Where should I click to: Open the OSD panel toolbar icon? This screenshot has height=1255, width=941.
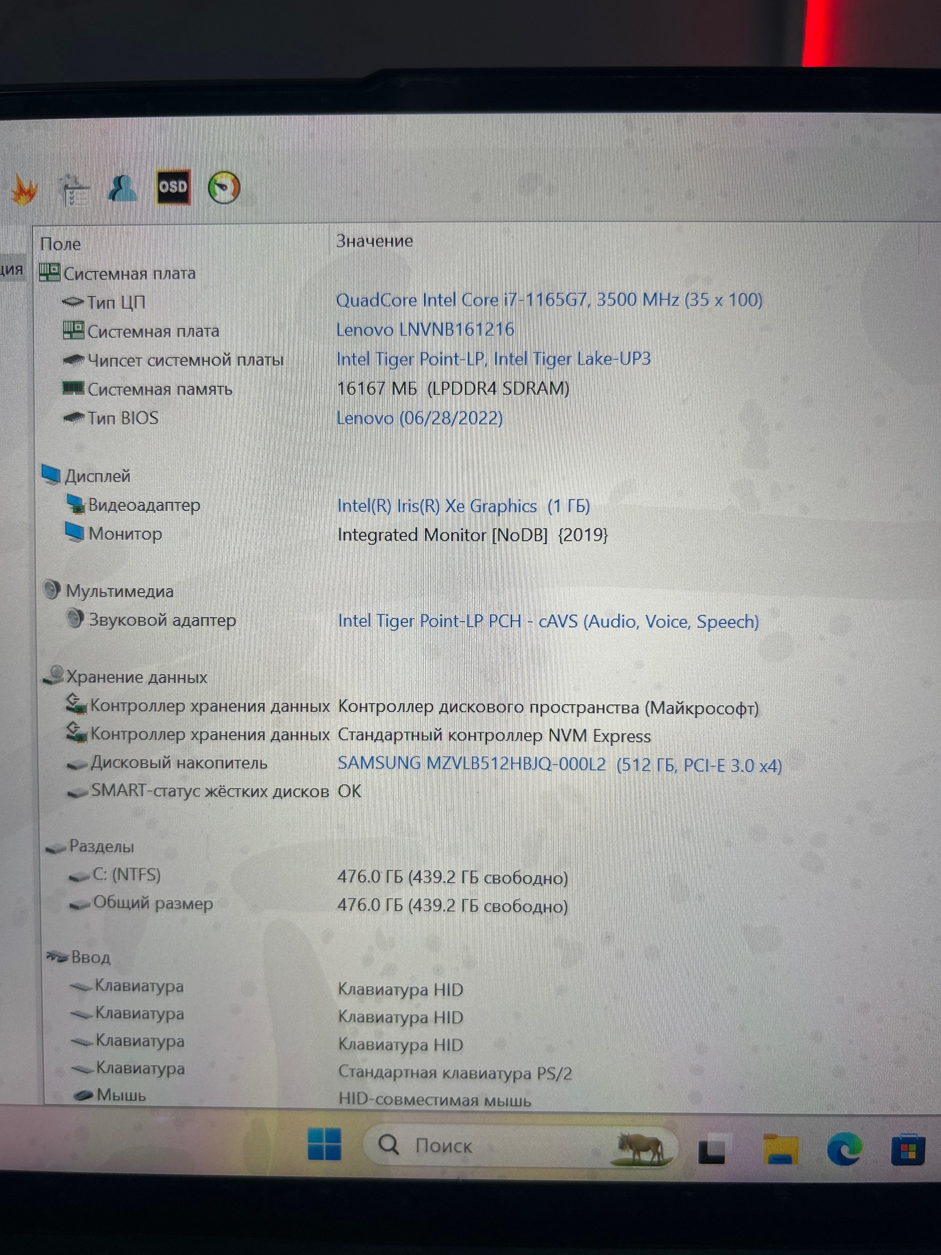[173, 187]
